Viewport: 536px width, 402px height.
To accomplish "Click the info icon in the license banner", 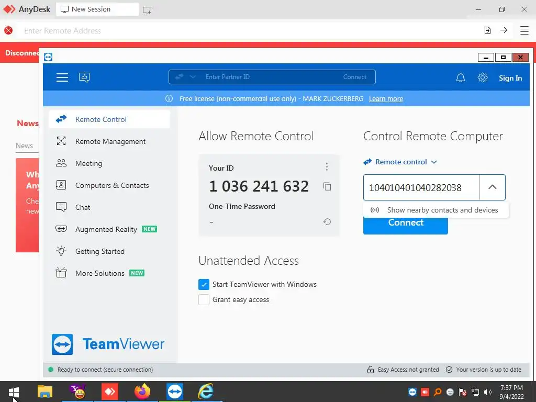I will [x=169, y=98].
